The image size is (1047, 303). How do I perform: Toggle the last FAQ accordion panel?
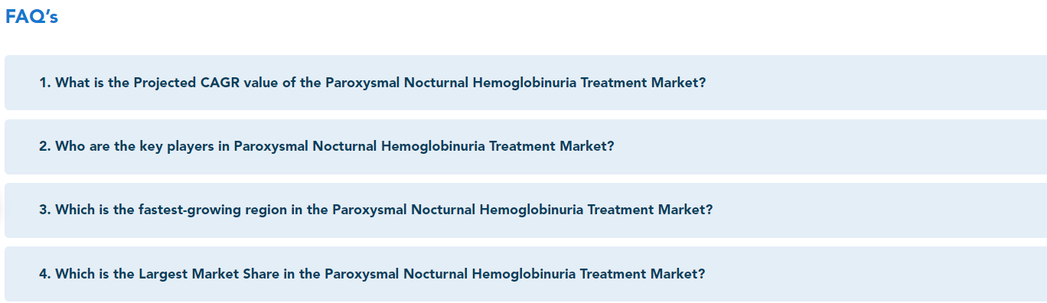pyautogui.click(x=526, y=273)
